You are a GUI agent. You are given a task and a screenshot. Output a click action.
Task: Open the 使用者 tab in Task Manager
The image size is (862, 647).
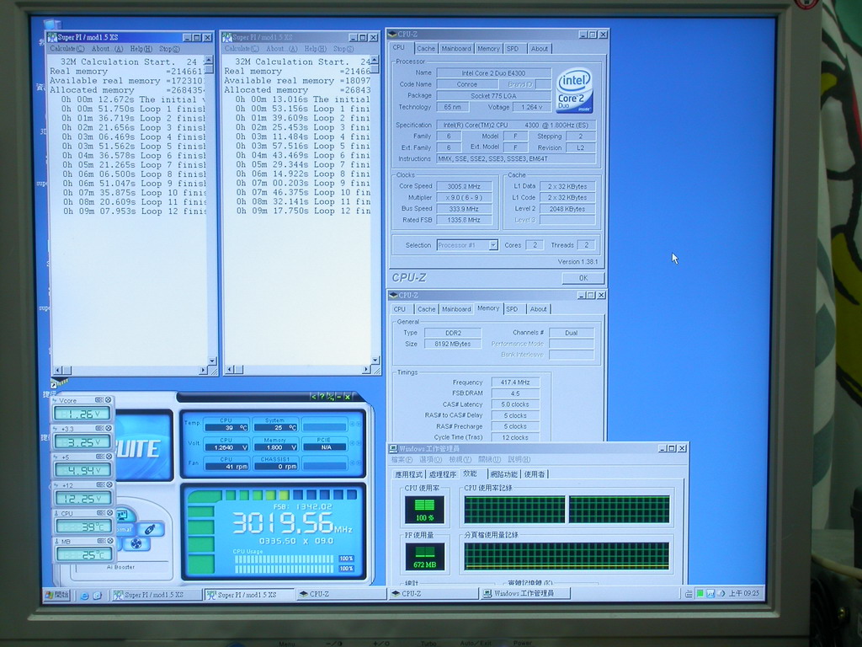(x=534, y=474)
